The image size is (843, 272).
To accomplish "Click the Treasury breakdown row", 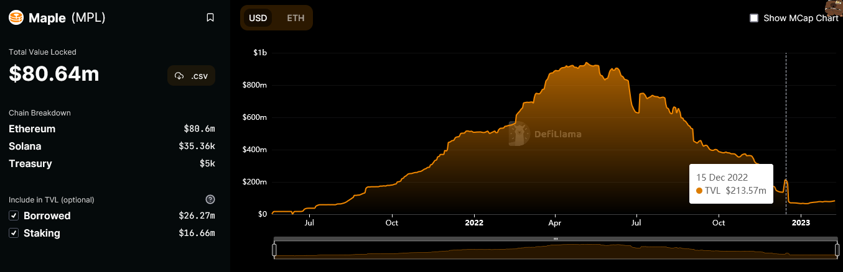I will coord(112,163).
